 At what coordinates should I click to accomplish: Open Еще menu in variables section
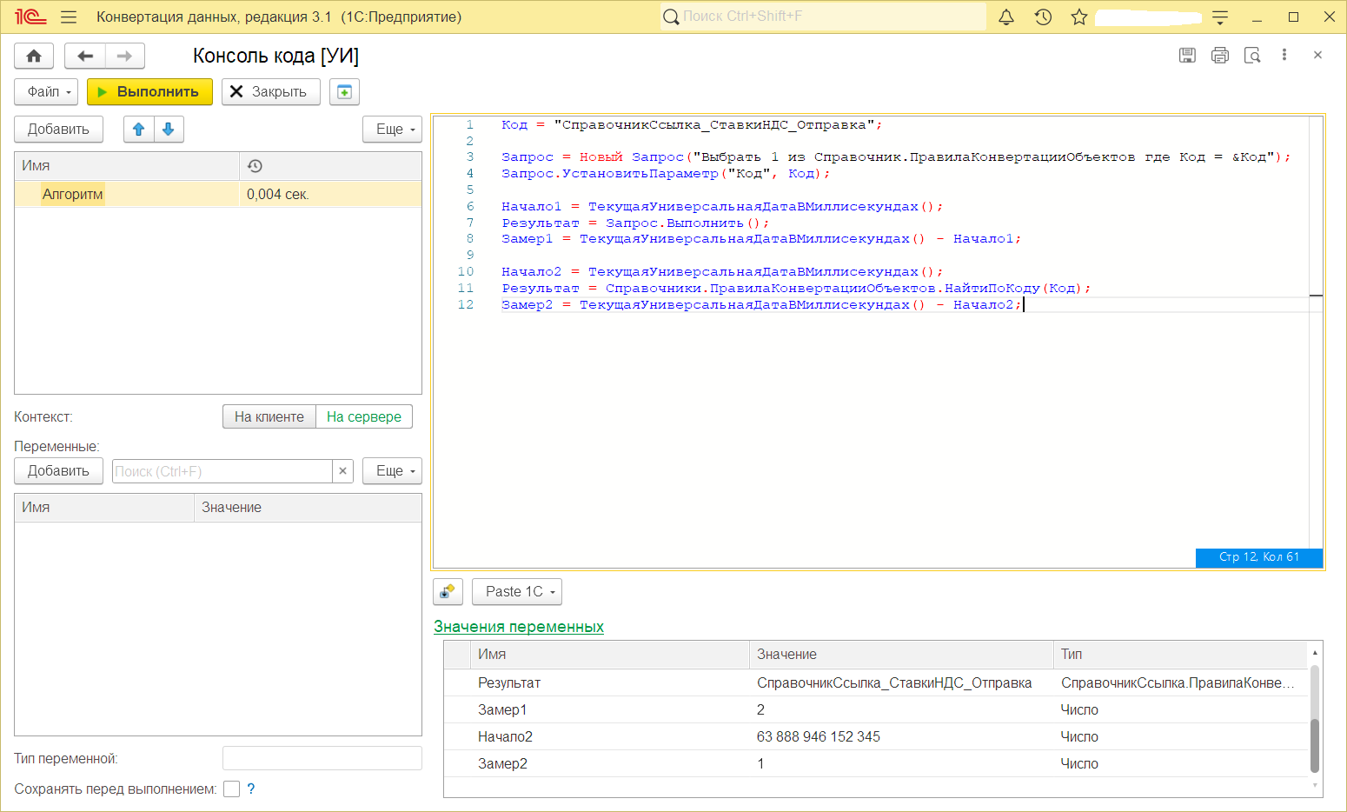click(392, 471)
